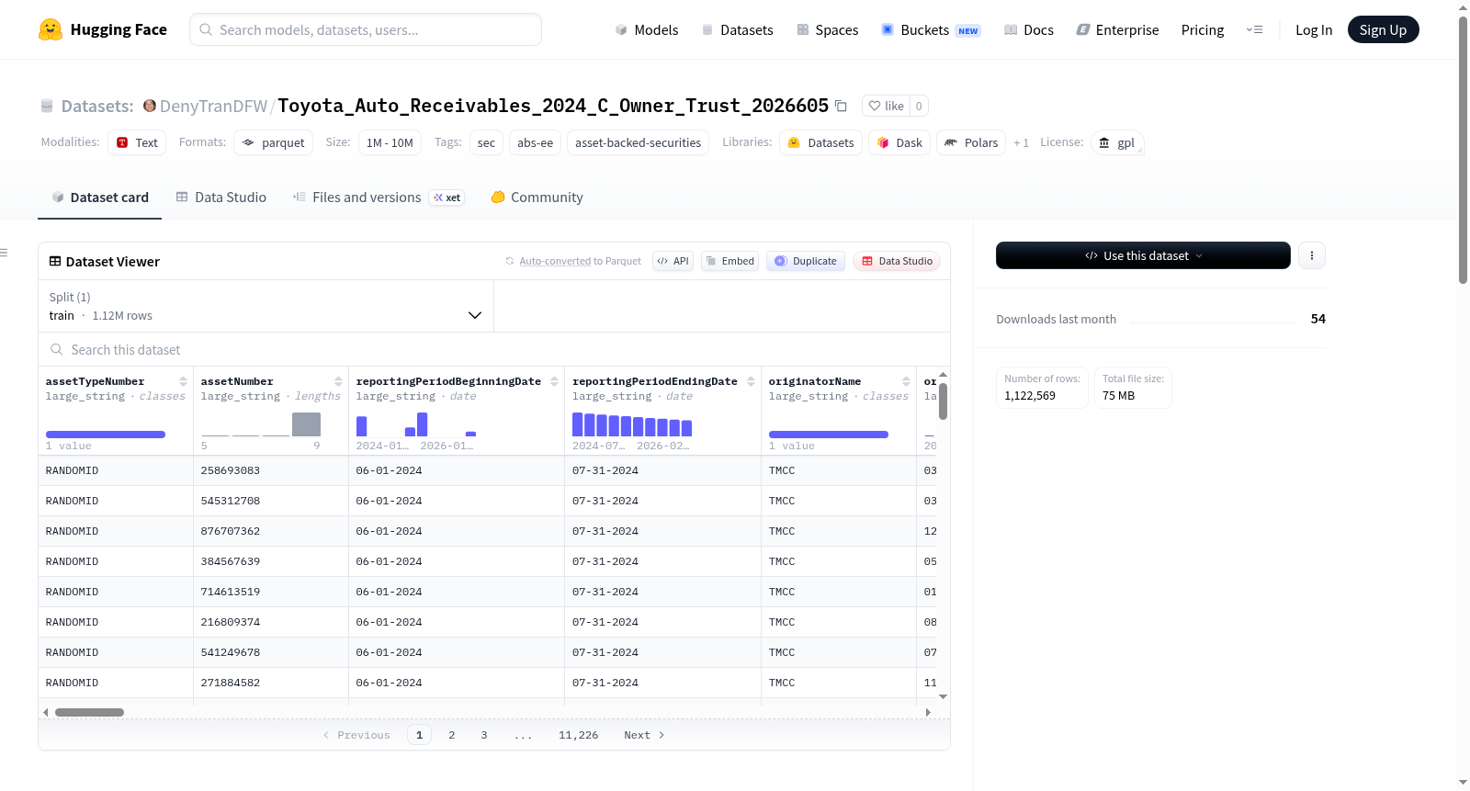Click the parquet format tag

click(273, 142)
